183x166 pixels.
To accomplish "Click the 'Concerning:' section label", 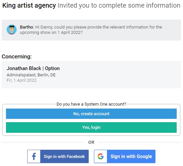I will click(17, 56).
